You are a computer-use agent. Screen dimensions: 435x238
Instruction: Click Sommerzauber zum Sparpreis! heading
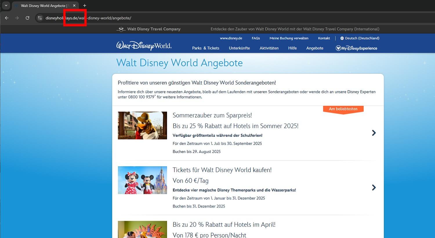(x=212, y=115)
